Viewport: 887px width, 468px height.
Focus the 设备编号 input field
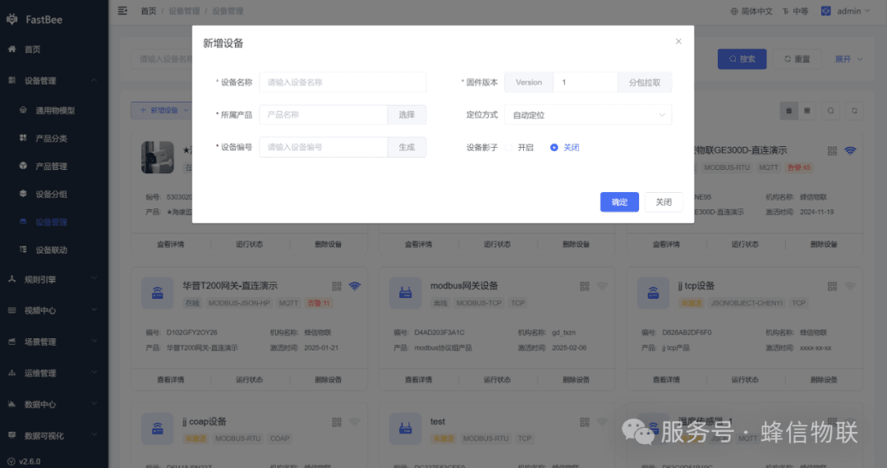click(324, 147)
